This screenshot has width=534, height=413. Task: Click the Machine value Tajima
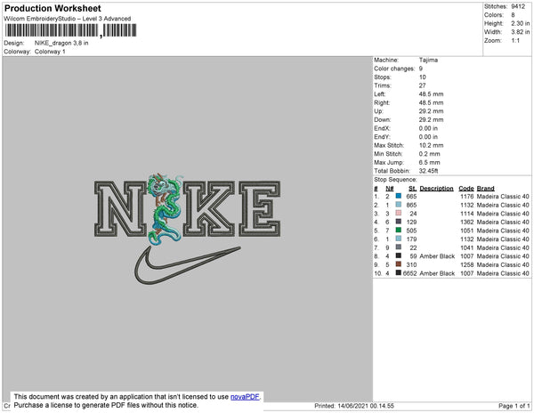[428, 60]
